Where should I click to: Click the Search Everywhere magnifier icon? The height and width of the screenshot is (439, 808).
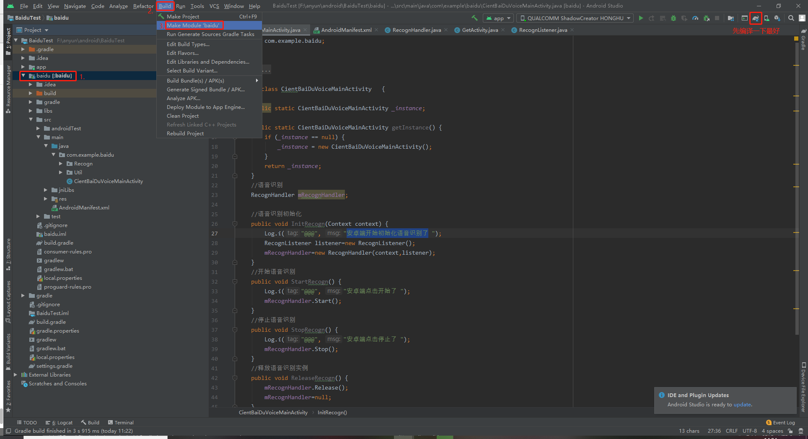coord(791,18)
